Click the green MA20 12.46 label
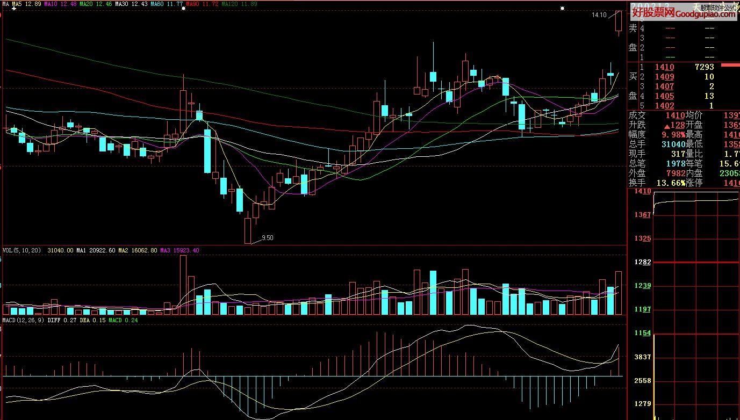Screen dimensions: 740x420 pos(95,4)
